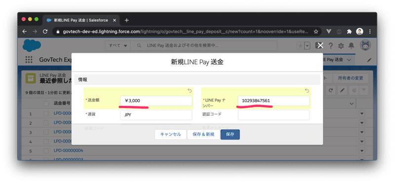
Task: Open the Astro user profile avatar
Action: point(365,45)
